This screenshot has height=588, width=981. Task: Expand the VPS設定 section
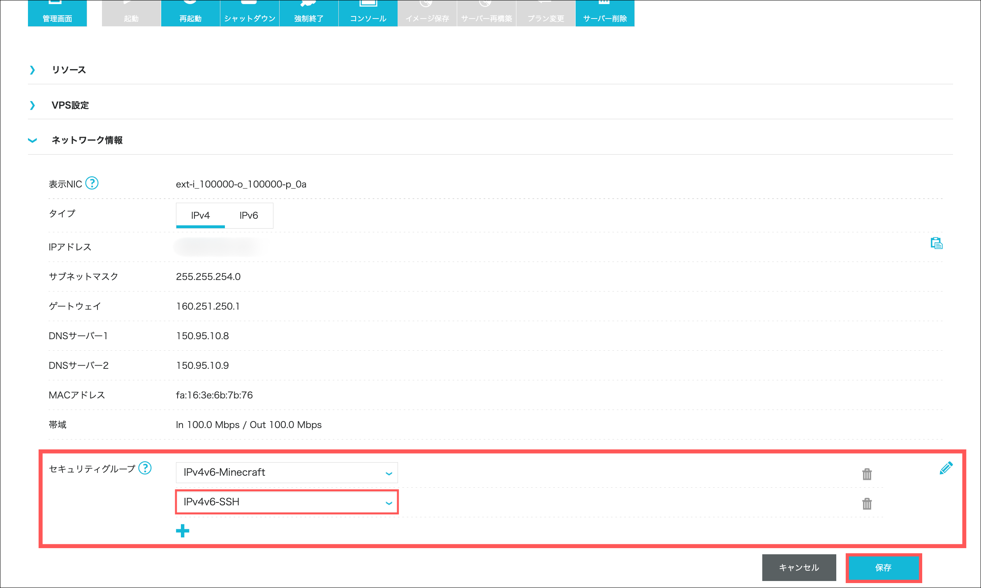(70, 105)
